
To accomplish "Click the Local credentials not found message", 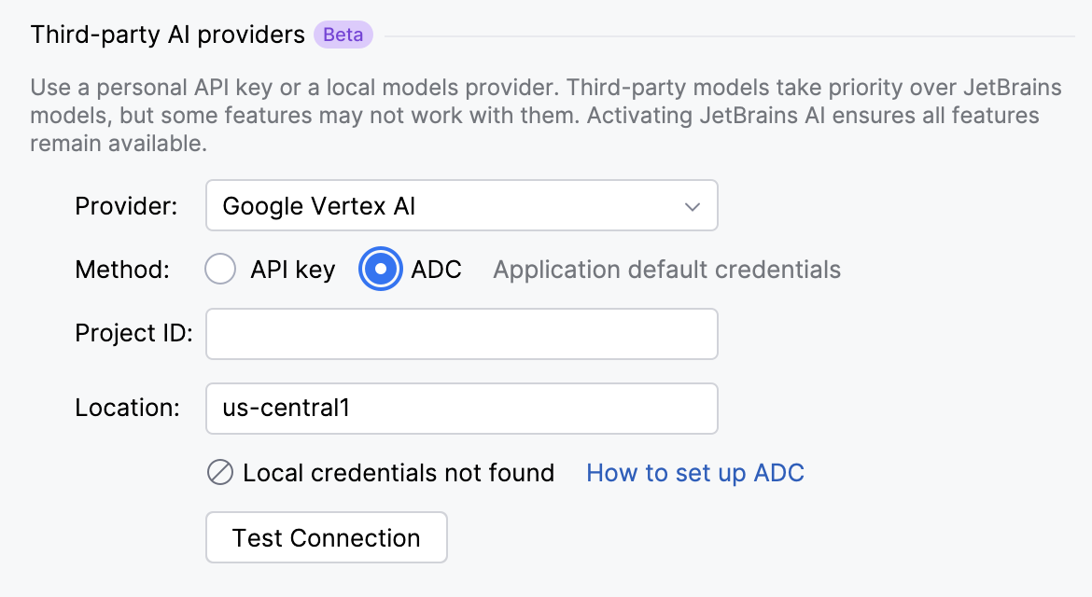I will [397, 473].
